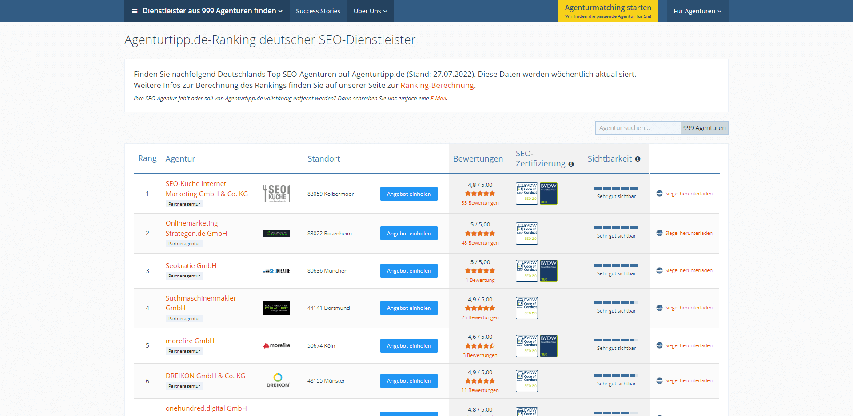Click Angebot einholen for Seokratie

409,271
